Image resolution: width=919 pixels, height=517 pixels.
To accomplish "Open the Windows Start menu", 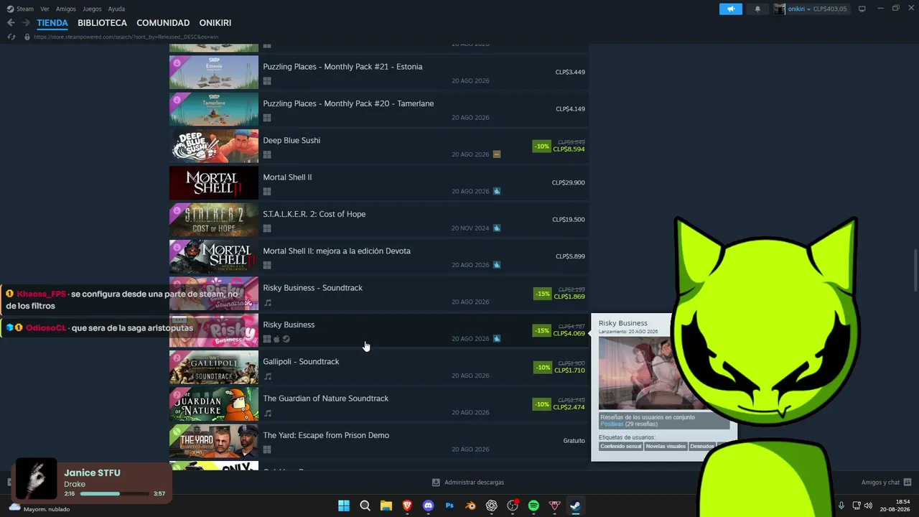I will pos(344,506).
